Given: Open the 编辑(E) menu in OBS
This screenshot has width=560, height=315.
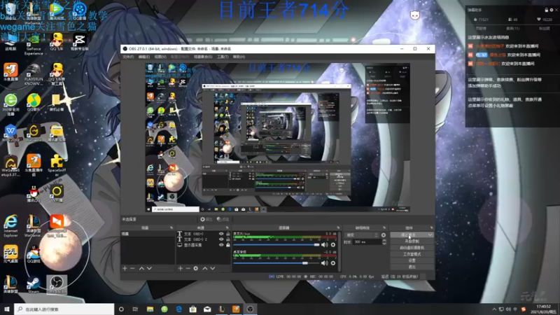Looking at the screenshot, I should pos(144,57).
